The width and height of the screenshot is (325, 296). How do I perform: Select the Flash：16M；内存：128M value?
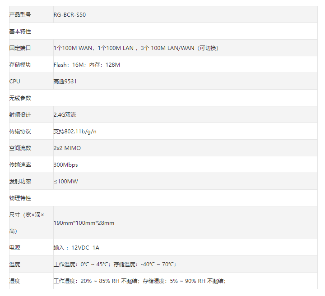(x=87, y=65)
